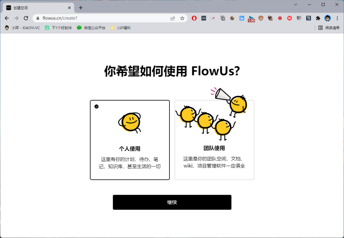Click the eraser-shaped extension icon
Image resolution: width=344 pixels, height=238 pixels.
[x=213, y=18]
